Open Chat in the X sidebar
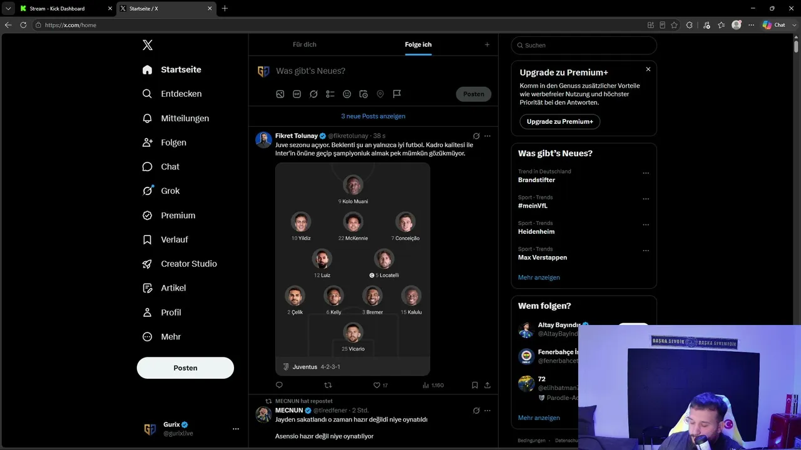Image resolution: width=801 pixels, height=450 pixels. point(161,167)
